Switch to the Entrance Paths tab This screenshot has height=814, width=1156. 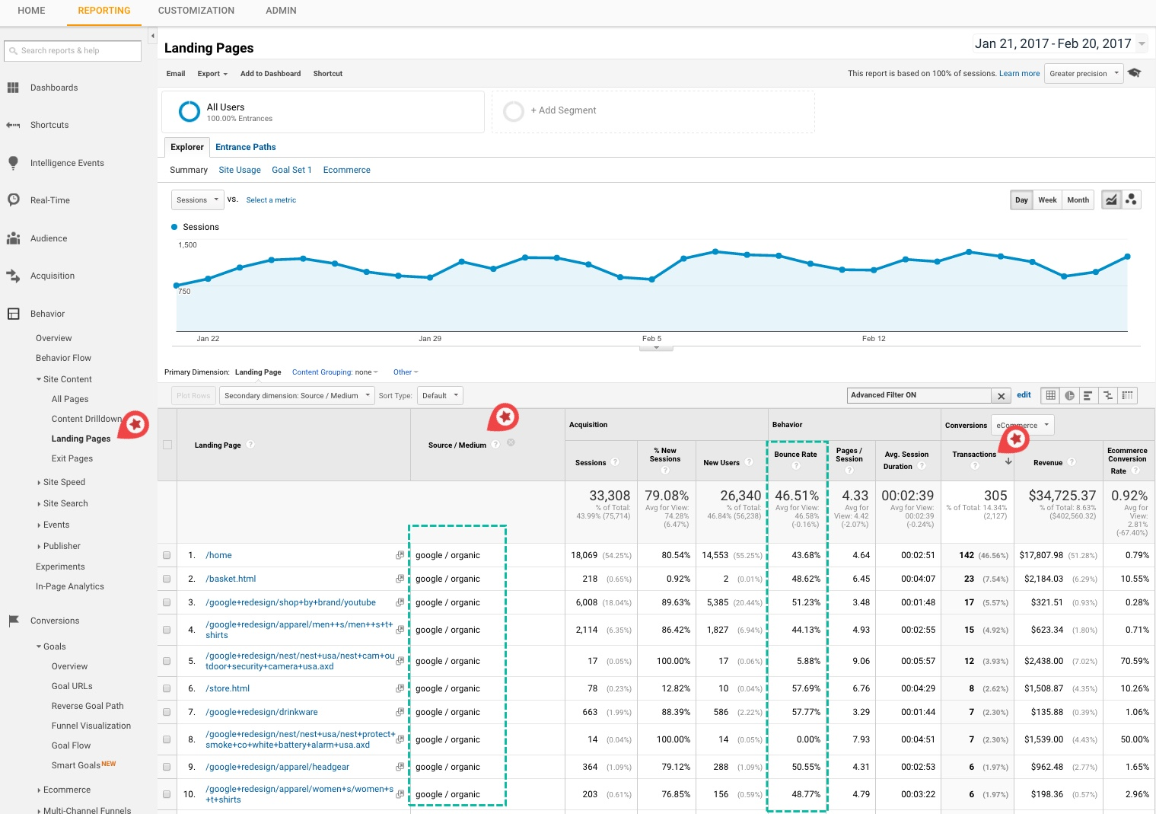click(245, 147)
